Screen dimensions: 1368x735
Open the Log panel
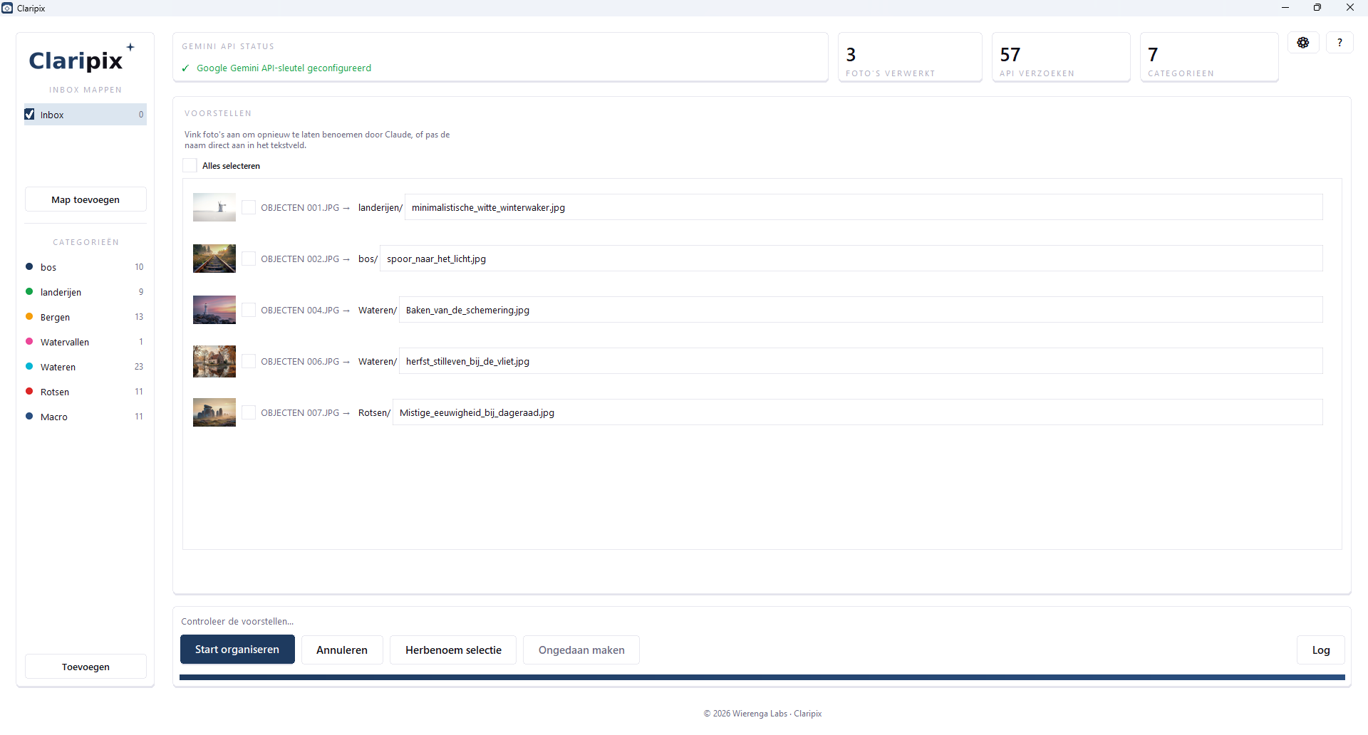tap(1321, 650)
